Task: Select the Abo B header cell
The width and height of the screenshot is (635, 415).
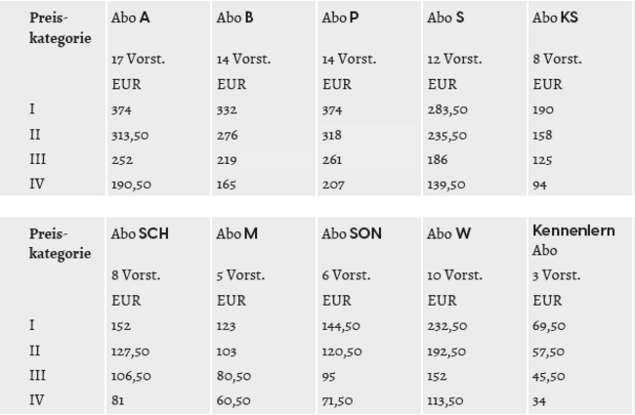Action: tap(234, 18)
